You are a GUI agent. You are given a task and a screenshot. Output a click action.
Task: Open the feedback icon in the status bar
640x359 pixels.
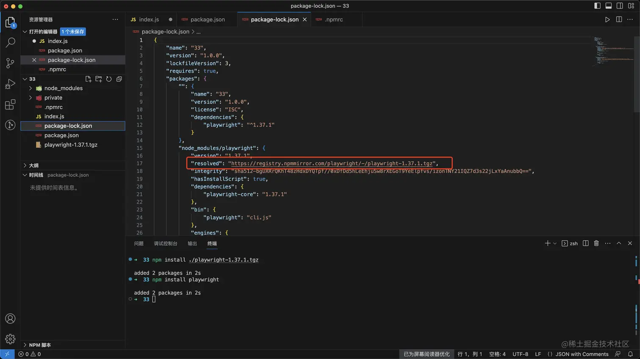point(618,354)
